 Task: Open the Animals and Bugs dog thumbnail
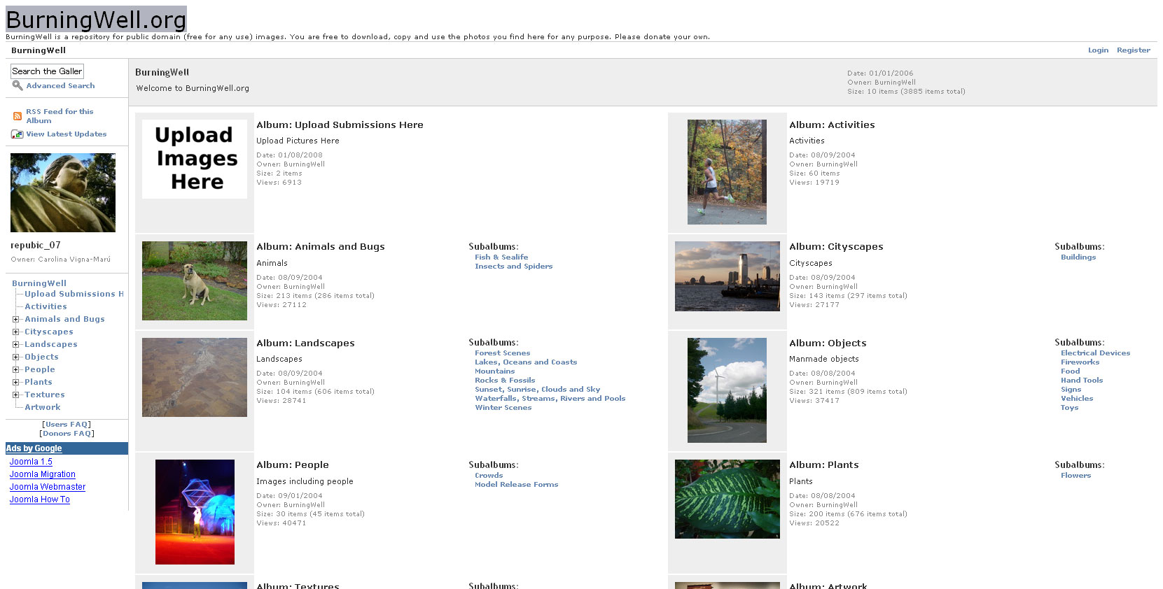194,281
